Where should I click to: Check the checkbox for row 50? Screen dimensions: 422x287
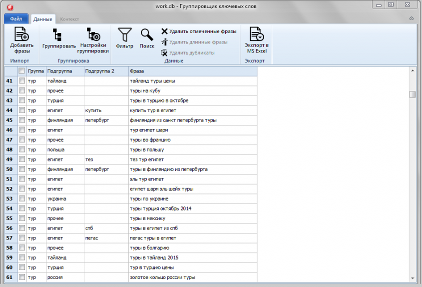pos(21,169)
